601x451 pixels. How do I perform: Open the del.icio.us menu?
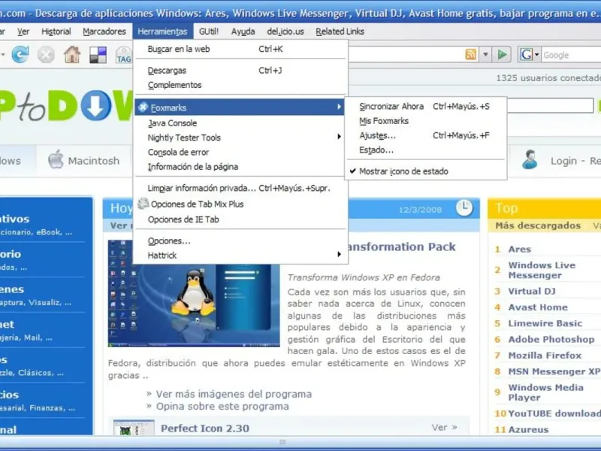coord(285,32)
